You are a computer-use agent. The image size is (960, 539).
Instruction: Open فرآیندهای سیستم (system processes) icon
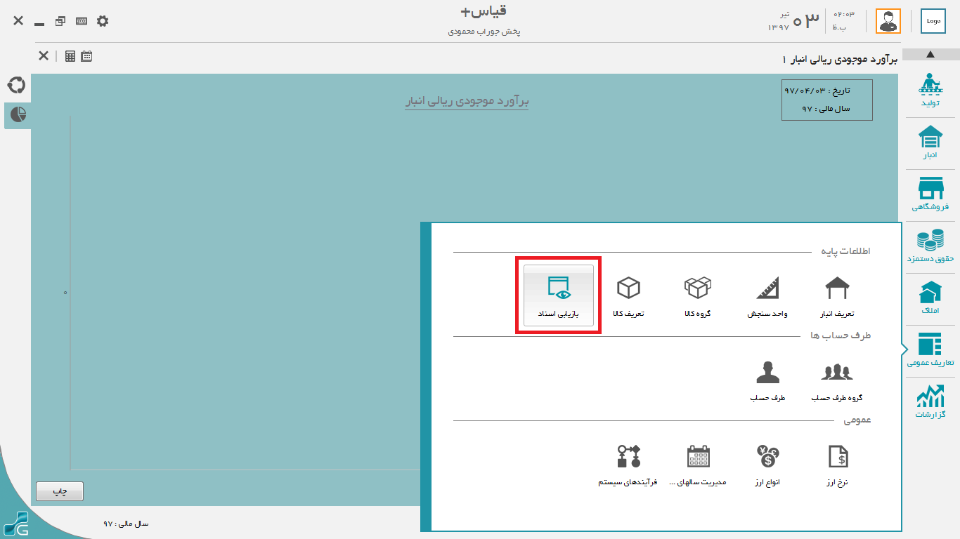tap(628, 464)
